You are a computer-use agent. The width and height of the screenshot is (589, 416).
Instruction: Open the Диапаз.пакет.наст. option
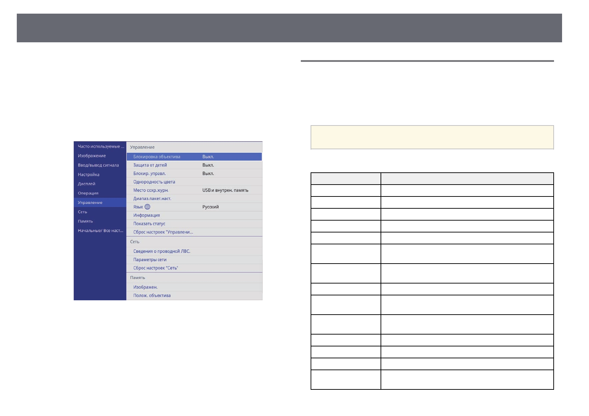coord(194,199)
